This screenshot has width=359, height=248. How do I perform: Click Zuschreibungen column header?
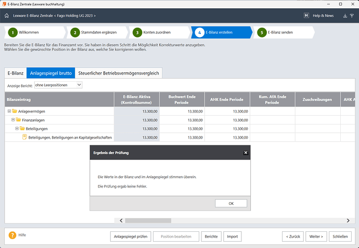(317, 100)
